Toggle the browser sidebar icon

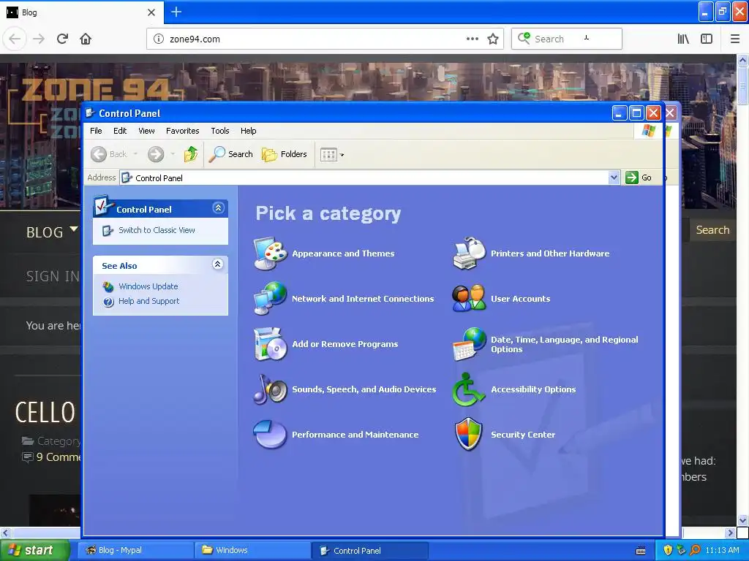click(x=707, y=39)
